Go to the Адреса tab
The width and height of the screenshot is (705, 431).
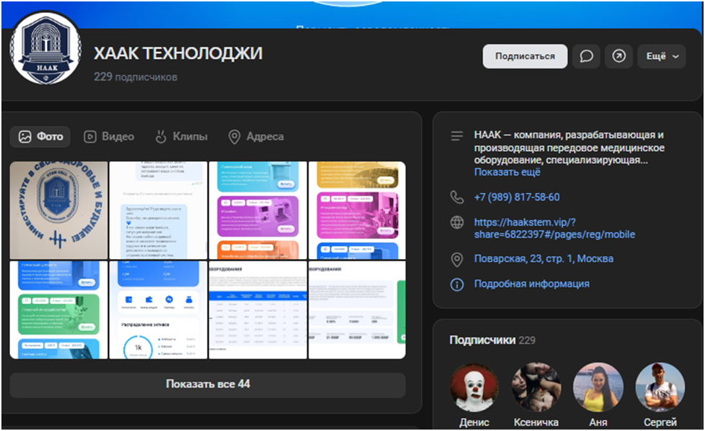click(256, 137)
